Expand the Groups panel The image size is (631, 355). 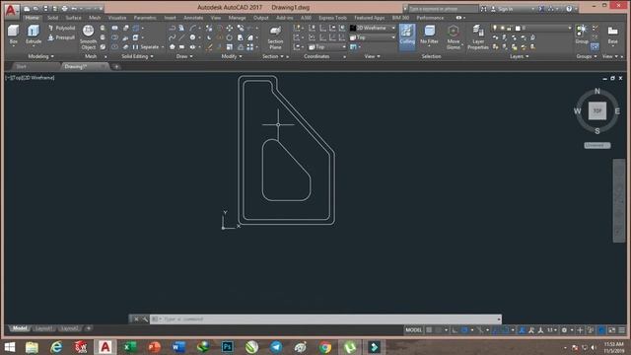pyautogui.click(x=587, y=57)
